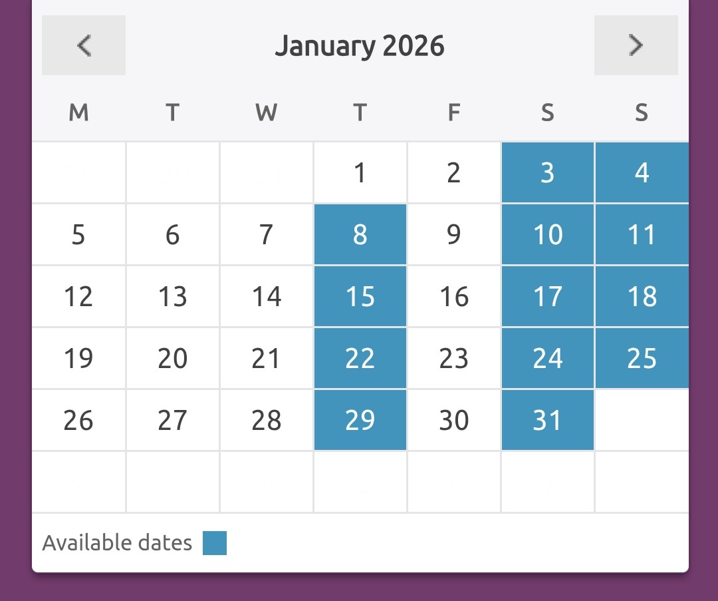Go to the previous month arrow
This screenshot has width=718, height=601.
tap(84, 45)
